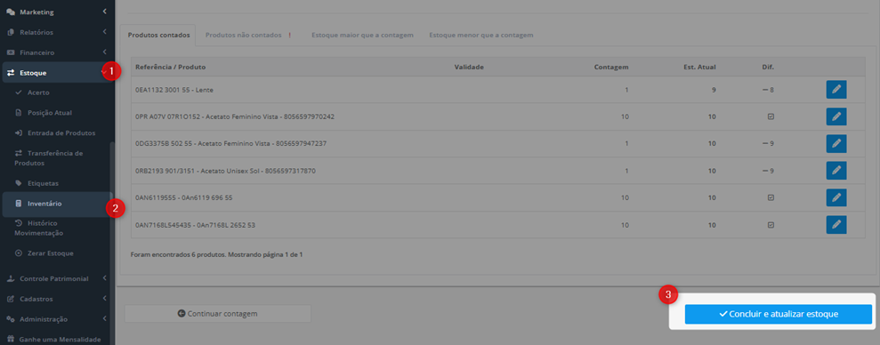The image size is (880, 345).
Task: Open Estoque maior que a contagem tab
Action: point(362,35)
